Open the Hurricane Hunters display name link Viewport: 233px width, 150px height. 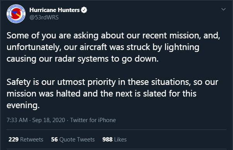(55, 10)
